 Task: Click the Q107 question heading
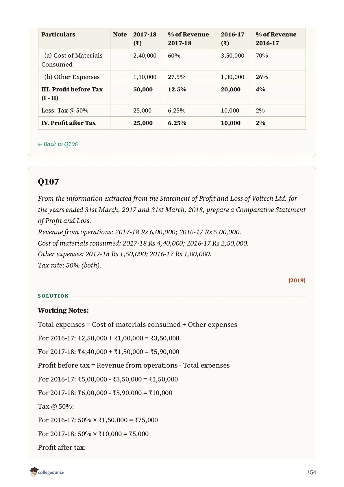pos(48,182)
